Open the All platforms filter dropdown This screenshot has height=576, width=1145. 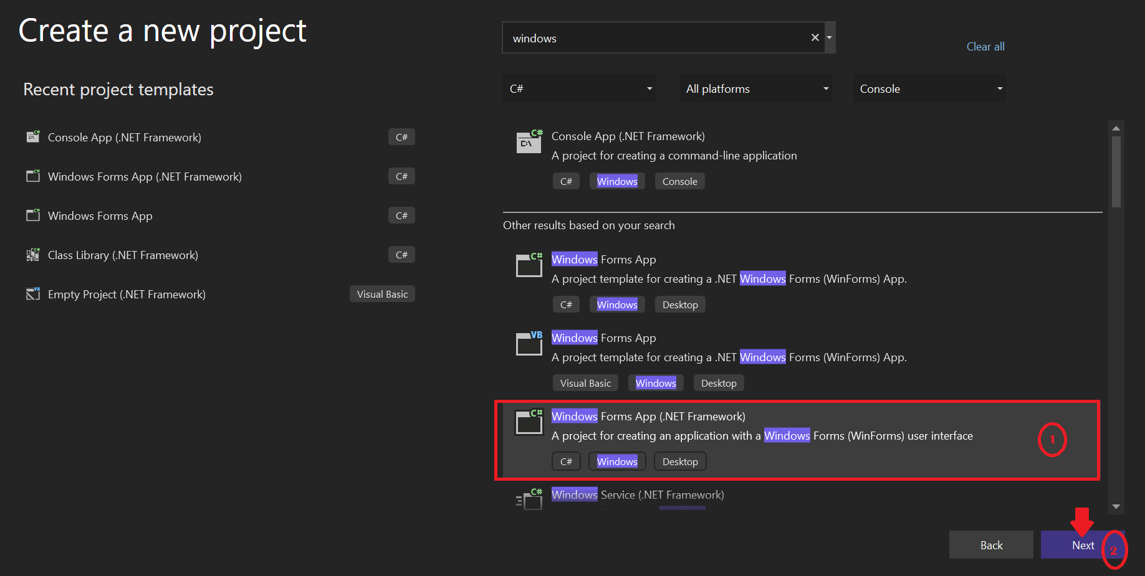pyautogui.click(x=755, y=88)
